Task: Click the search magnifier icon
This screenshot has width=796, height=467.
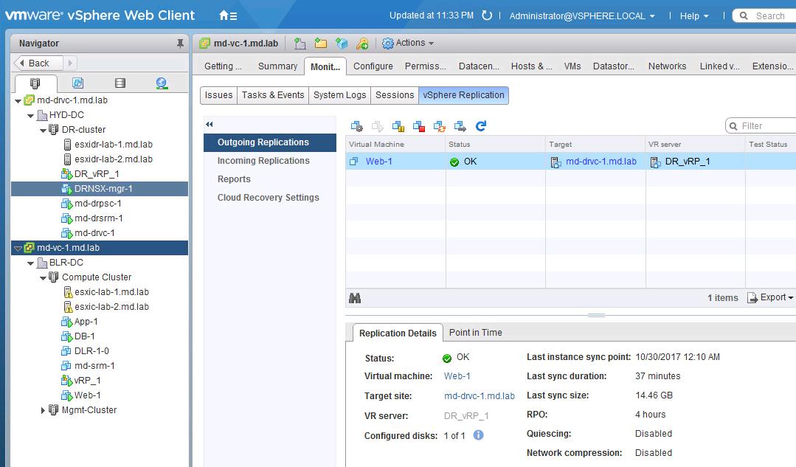Action: 744,15
